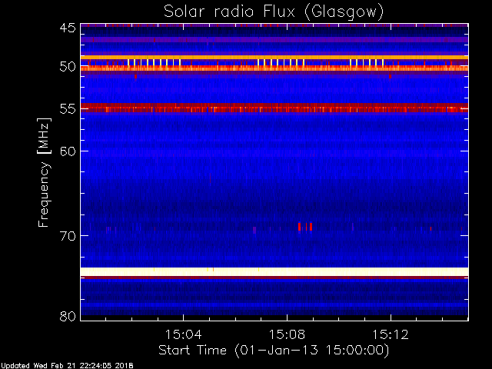The image size is (492, 369).
Task: Click the 'Frequency [MHz]' axis label
Action: 44,172
